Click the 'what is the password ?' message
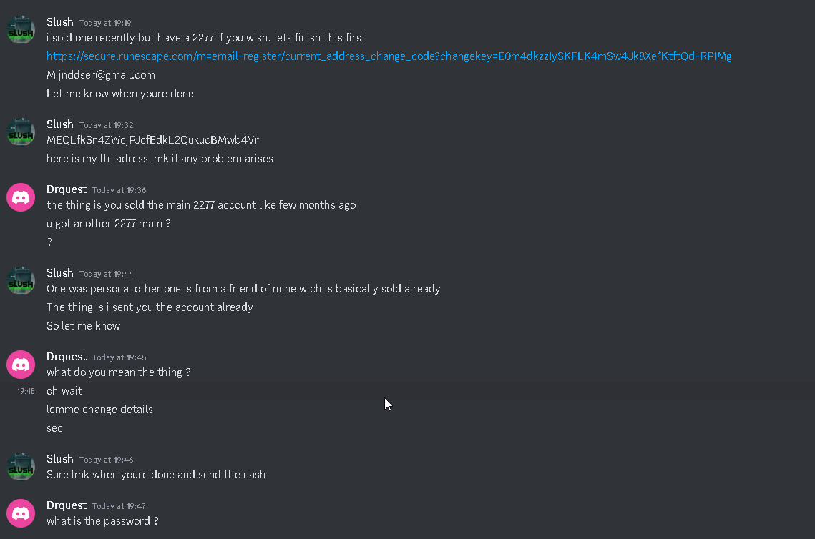The width and height of the screenshot is (815, 539). (x=102, y=521)
